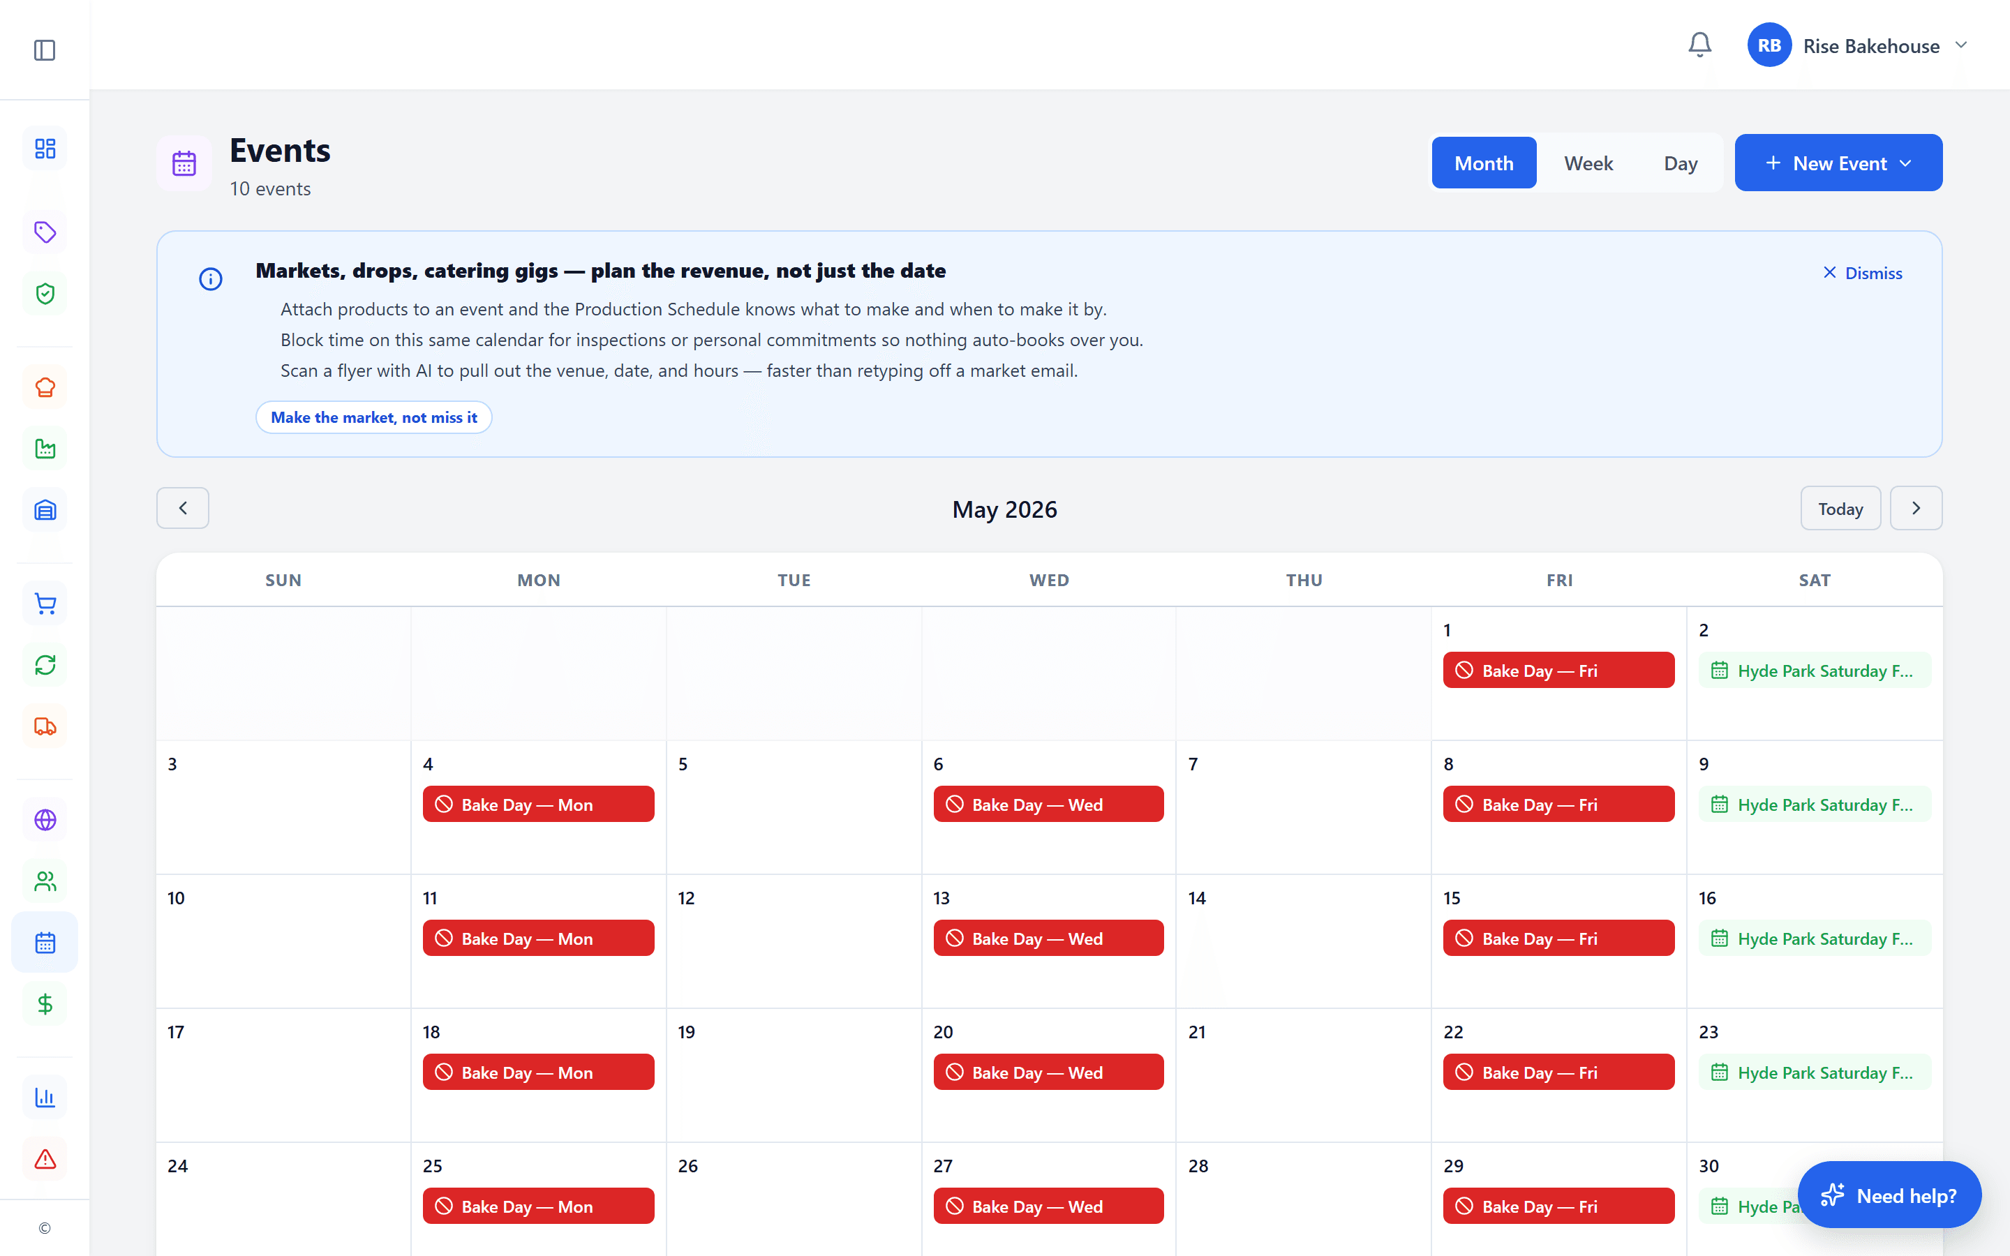
Task: Click the Events page calendar icon
Action: 184,164
